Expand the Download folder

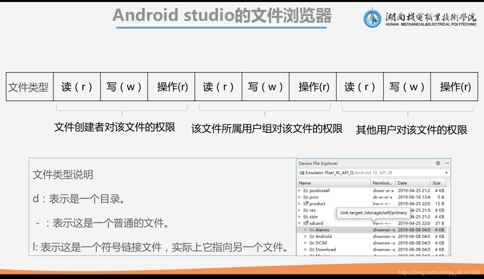tap(306, 249)
